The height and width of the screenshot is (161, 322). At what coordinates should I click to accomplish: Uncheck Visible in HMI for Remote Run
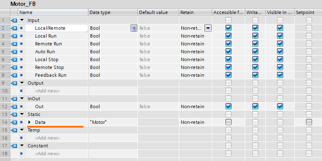[x=280, y=44]
